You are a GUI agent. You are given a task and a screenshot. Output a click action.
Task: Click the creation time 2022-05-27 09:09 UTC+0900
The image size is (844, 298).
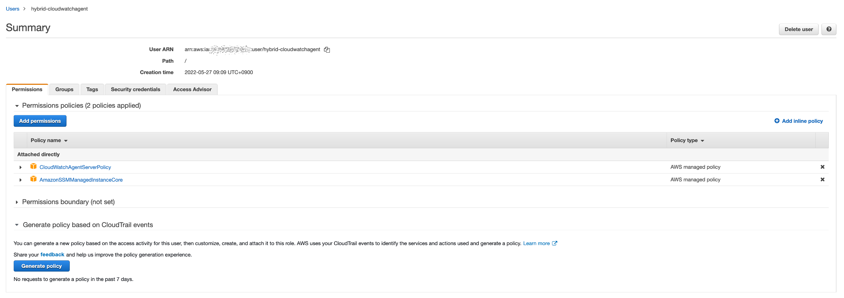click(219, 72)
